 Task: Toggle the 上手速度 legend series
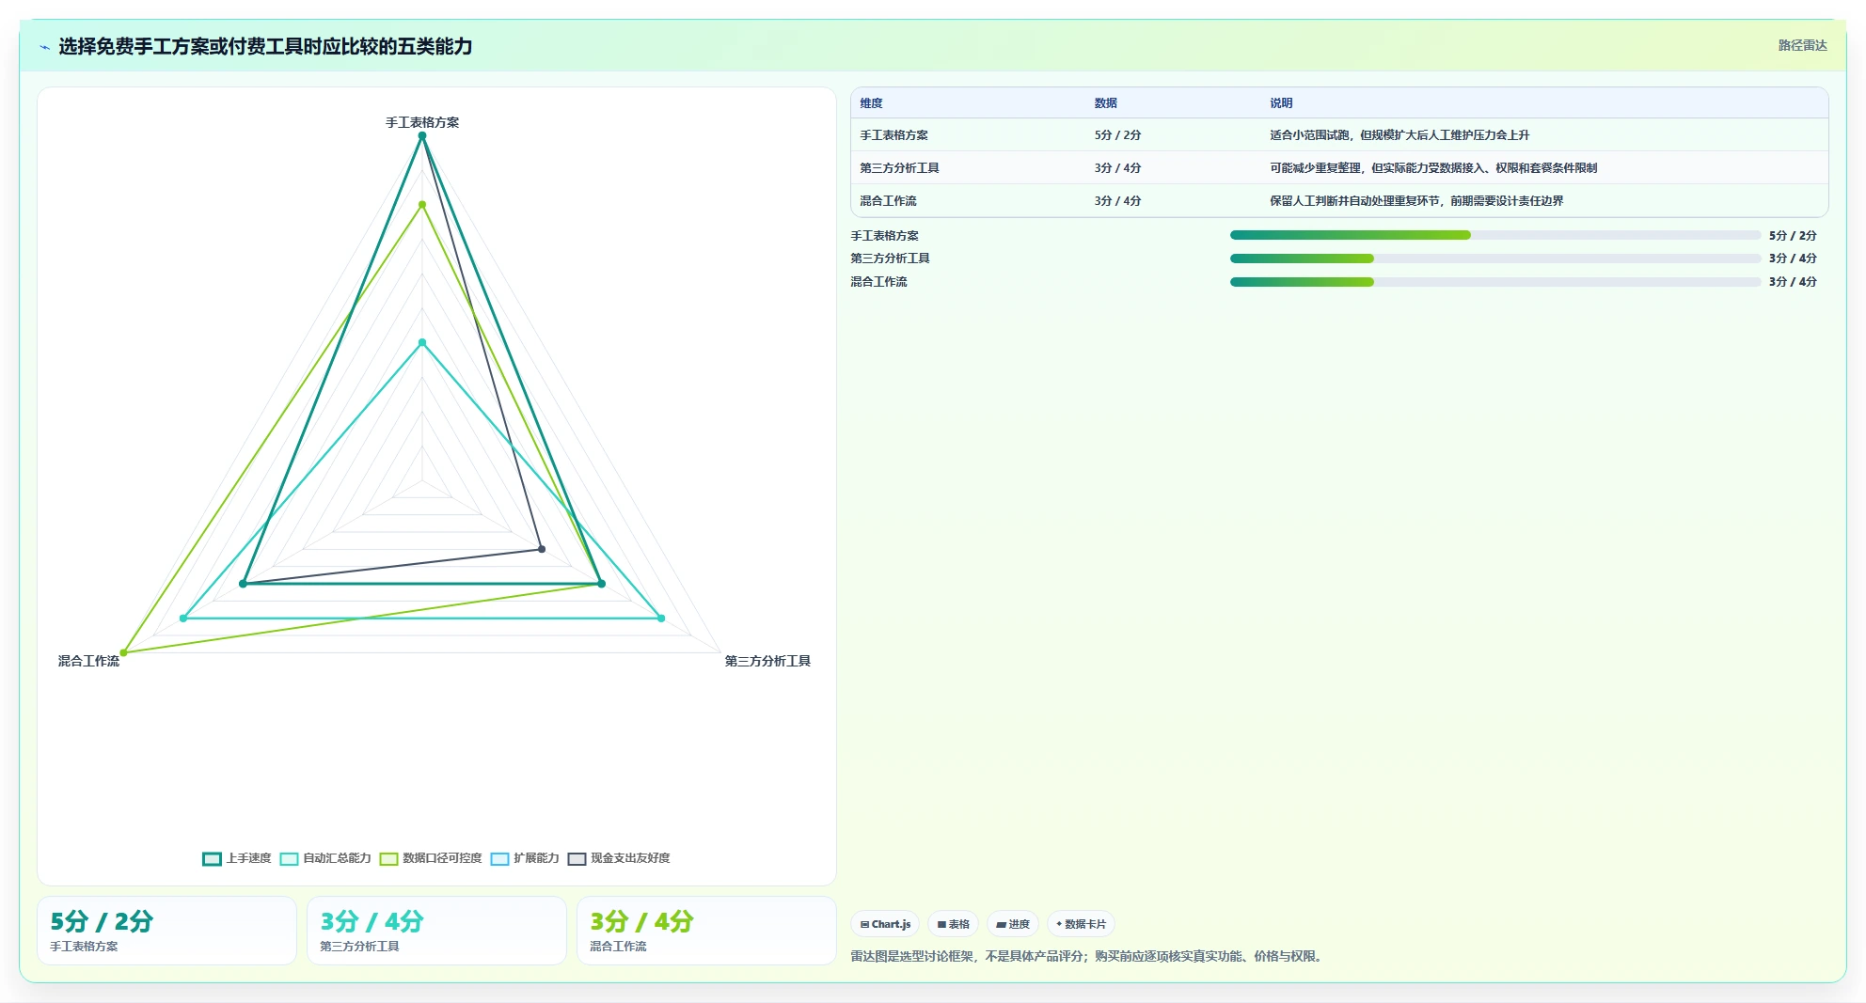point(237,858)
